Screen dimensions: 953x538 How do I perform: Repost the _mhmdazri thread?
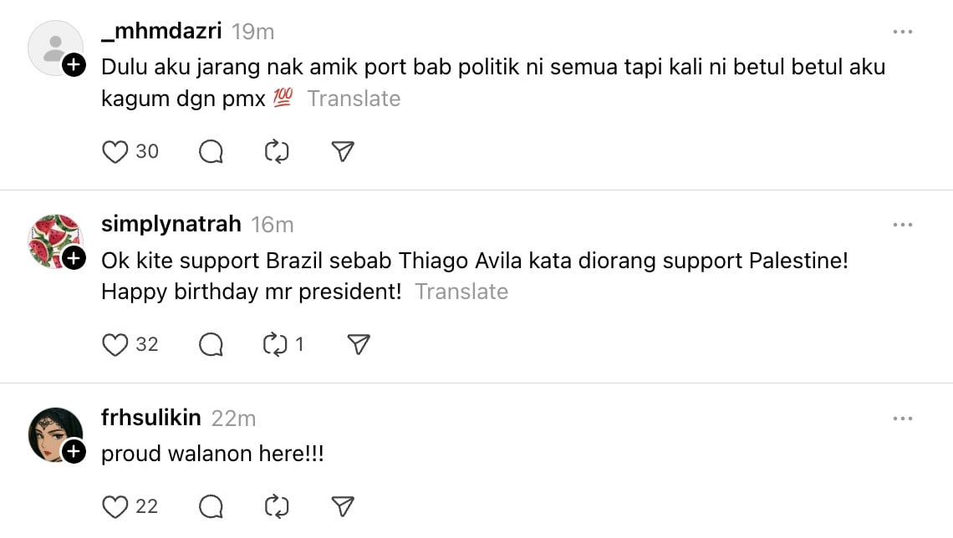[276, 151]
